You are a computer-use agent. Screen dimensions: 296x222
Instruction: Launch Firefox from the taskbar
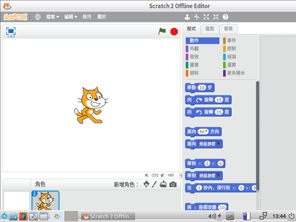click(23, 216)
